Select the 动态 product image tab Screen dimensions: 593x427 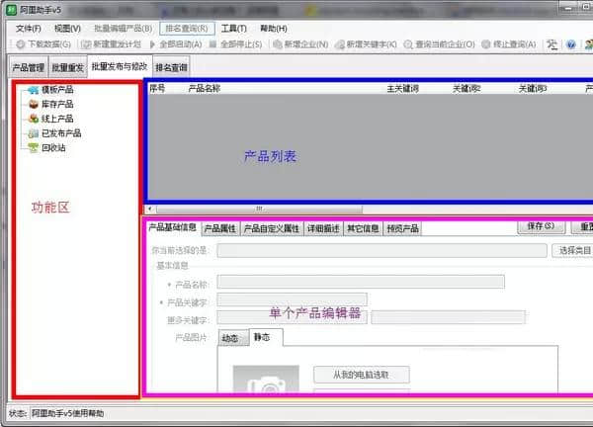[229, 338]
